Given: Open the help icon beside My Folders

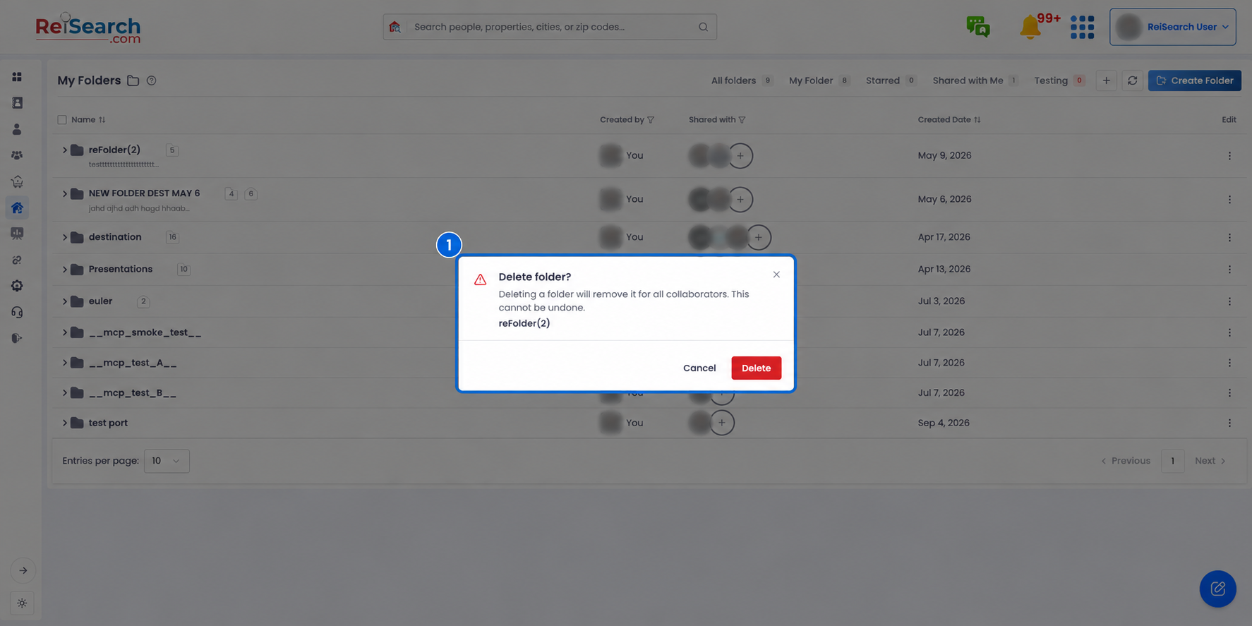Looking at the screenshot, I should 151,80.
